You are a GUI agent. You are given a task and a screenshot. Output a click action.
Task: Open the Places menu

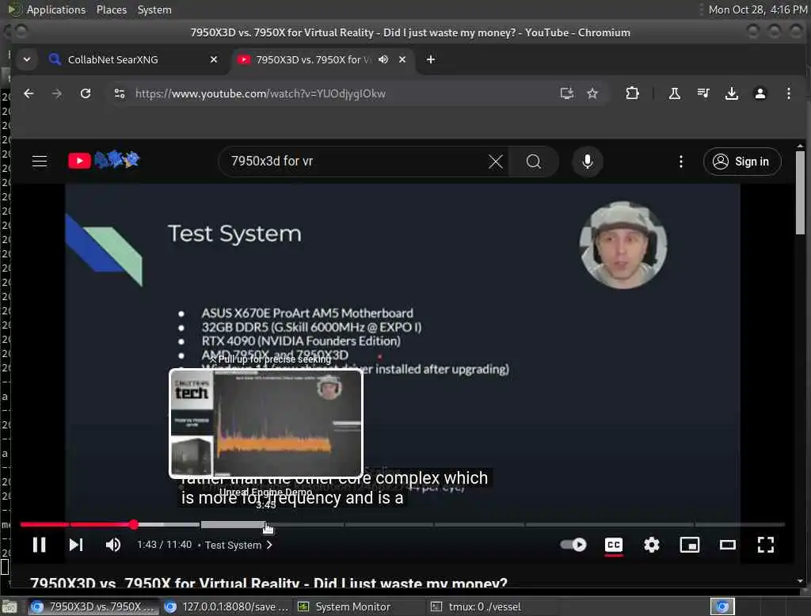coord(111,10)
